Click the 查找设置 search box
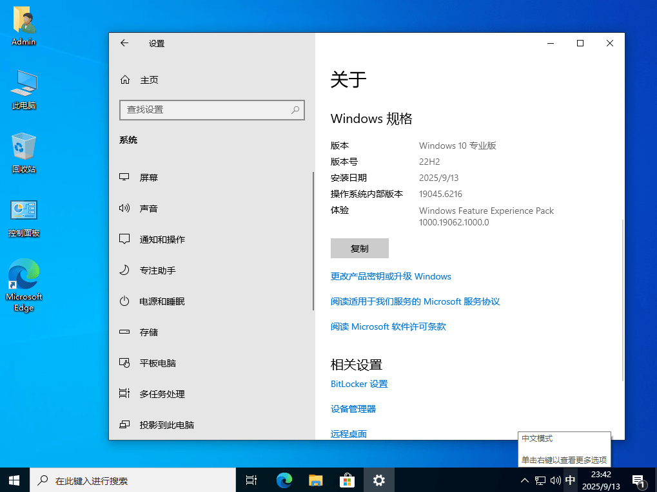The height and width of the screenshot is (492, 657). tap(211, 110)
